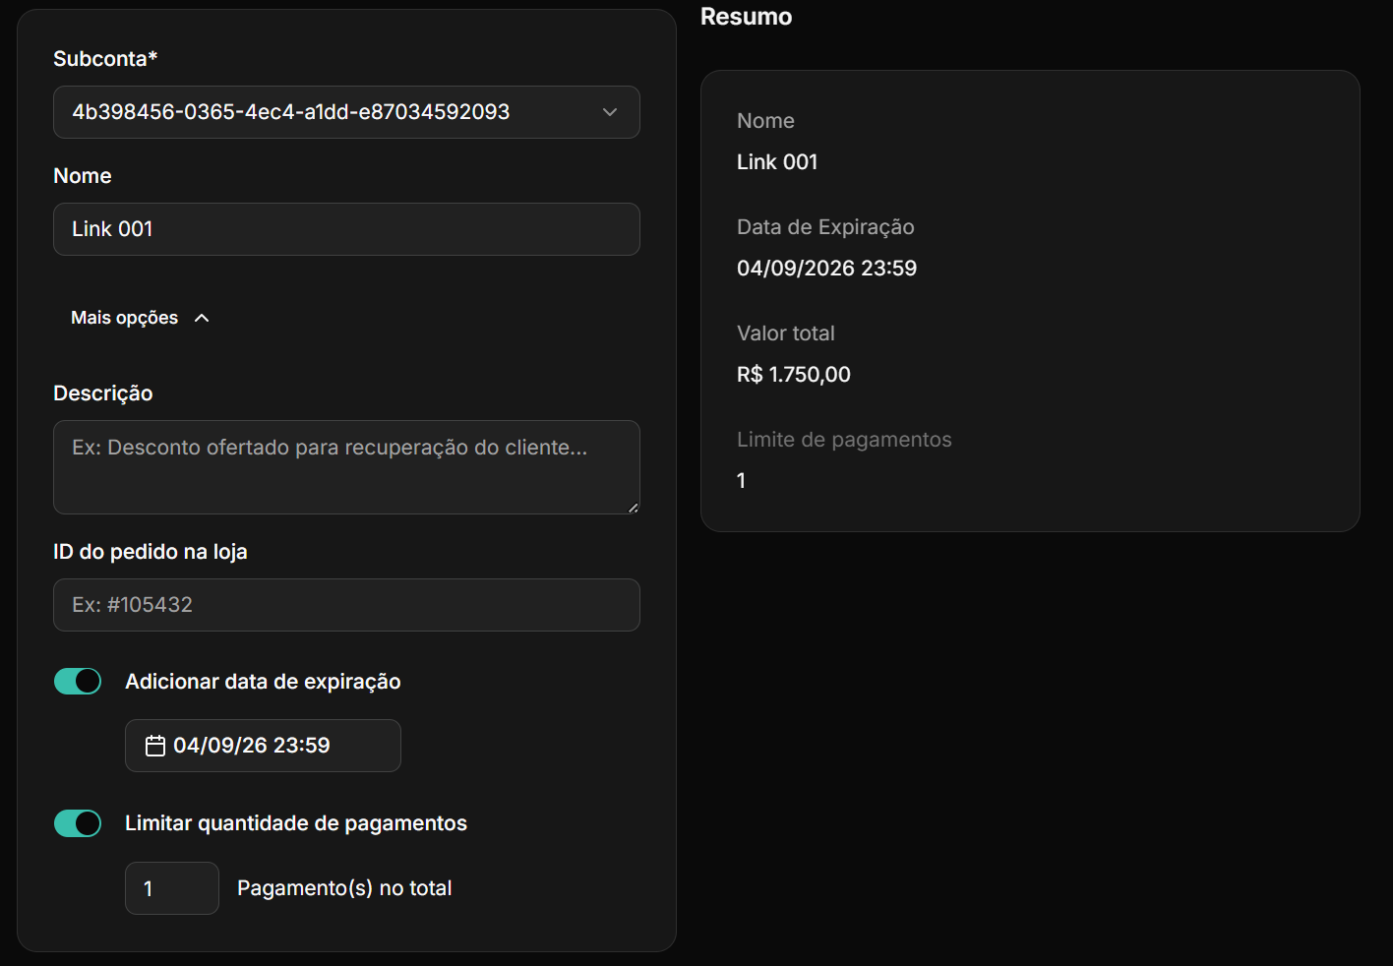Click the Valor total label
Image resolution: width=1393 pixels, height=966 pixels.
pos(786,333)
